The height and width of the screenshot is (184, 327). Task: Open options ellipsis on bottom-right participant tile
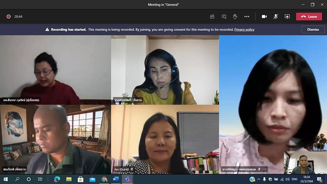[x=264, y=169]
